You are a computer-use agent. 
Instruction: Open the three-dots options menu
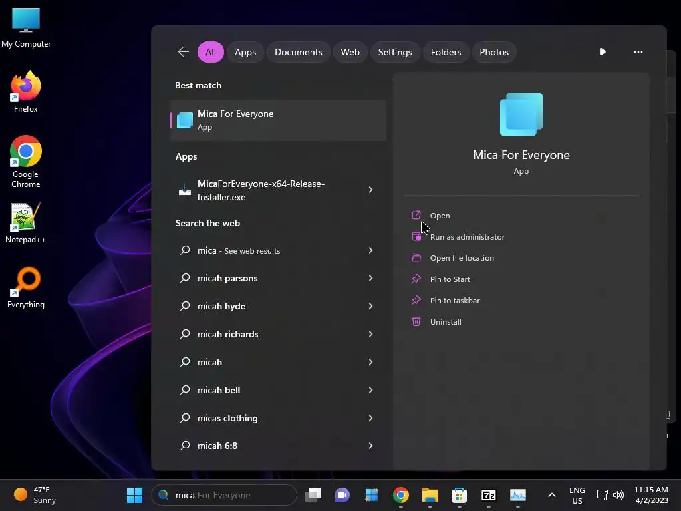pyautogui.click(x=638, y=52)
